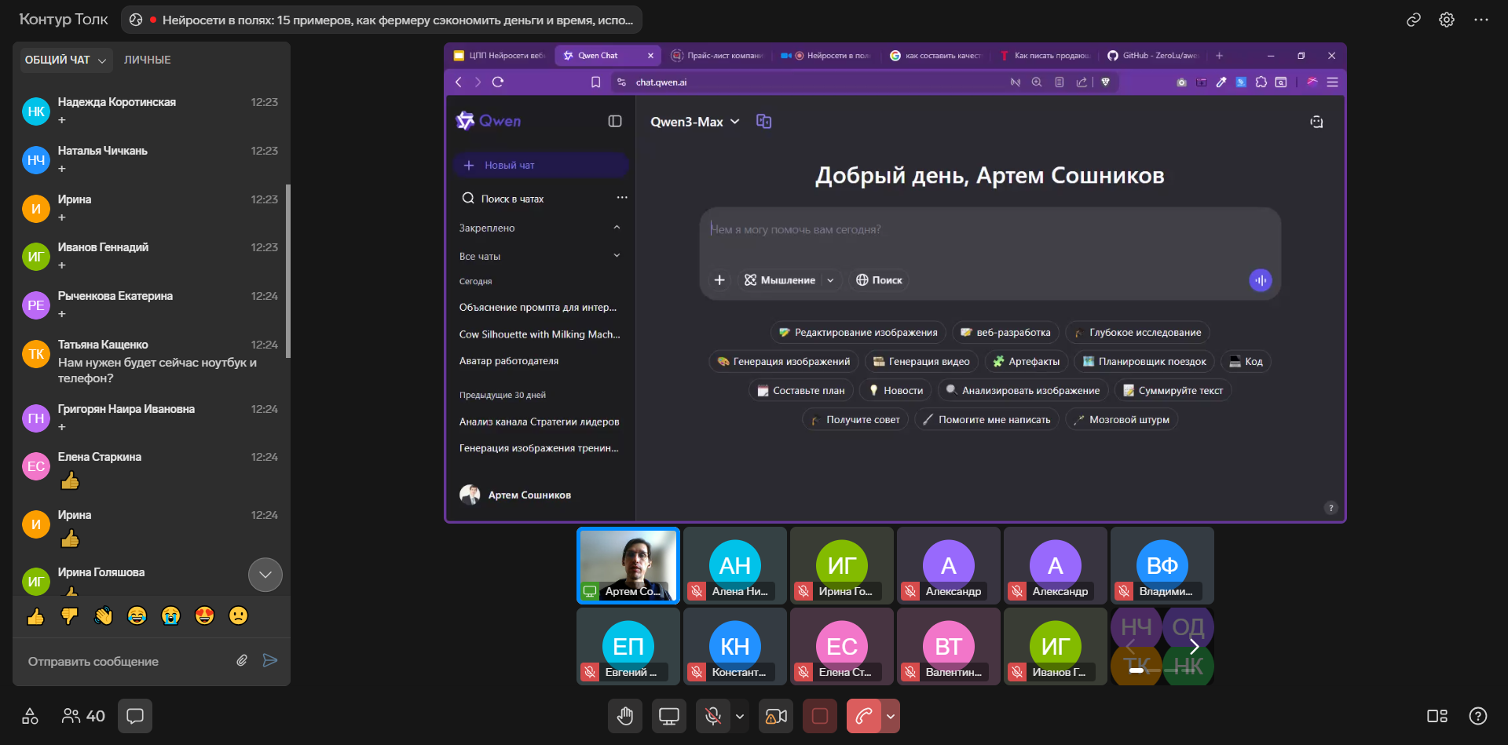The image size is (1508, 745).
Task: Toggle the chat panel button
Action: pyautogui.click(x=135, y=716)
